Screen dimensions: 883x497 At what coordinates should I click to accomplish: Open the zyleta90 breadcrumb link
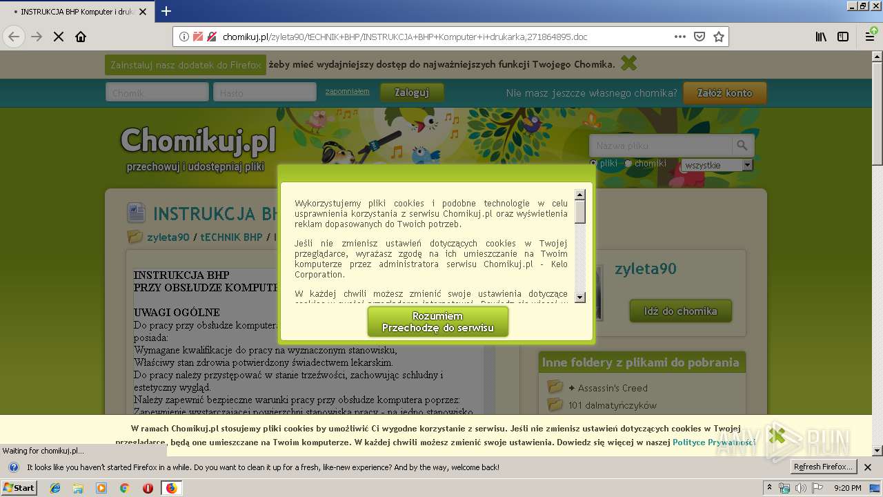(x=168, y=237)
